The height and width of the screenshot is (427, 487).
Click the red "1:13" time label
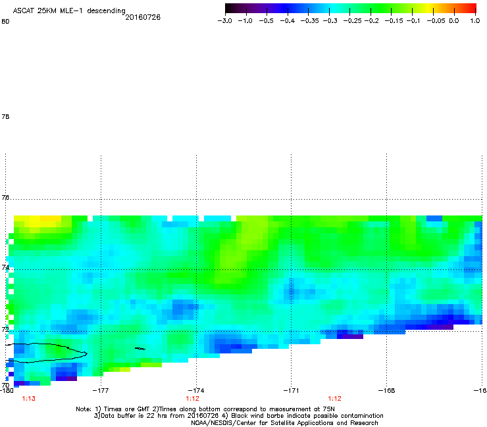coord(28,399)
